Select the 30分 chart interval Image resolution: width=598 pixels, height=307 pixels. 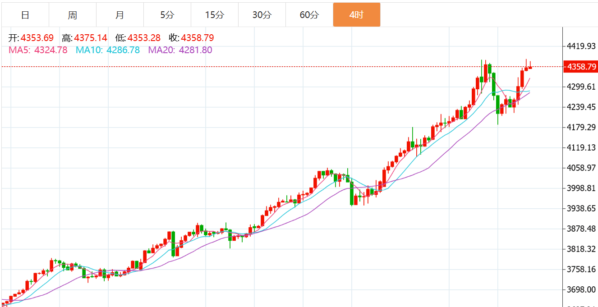point(262,15)
